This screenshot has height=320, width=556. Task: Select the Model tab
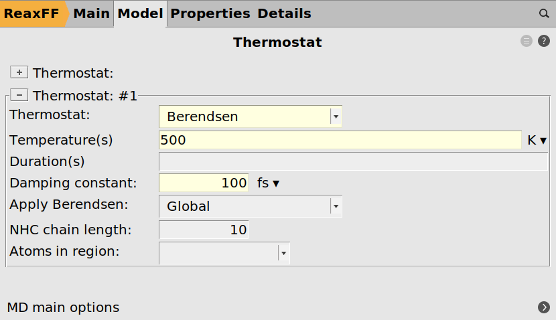140,13
